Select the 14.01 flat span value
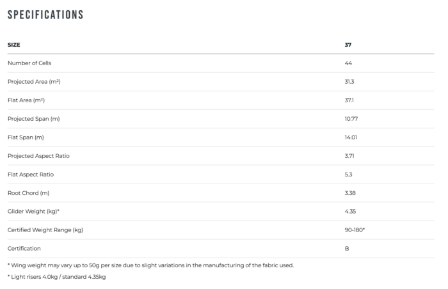The height and width of the screenshot is (289, 448). [x=351, y=137]
